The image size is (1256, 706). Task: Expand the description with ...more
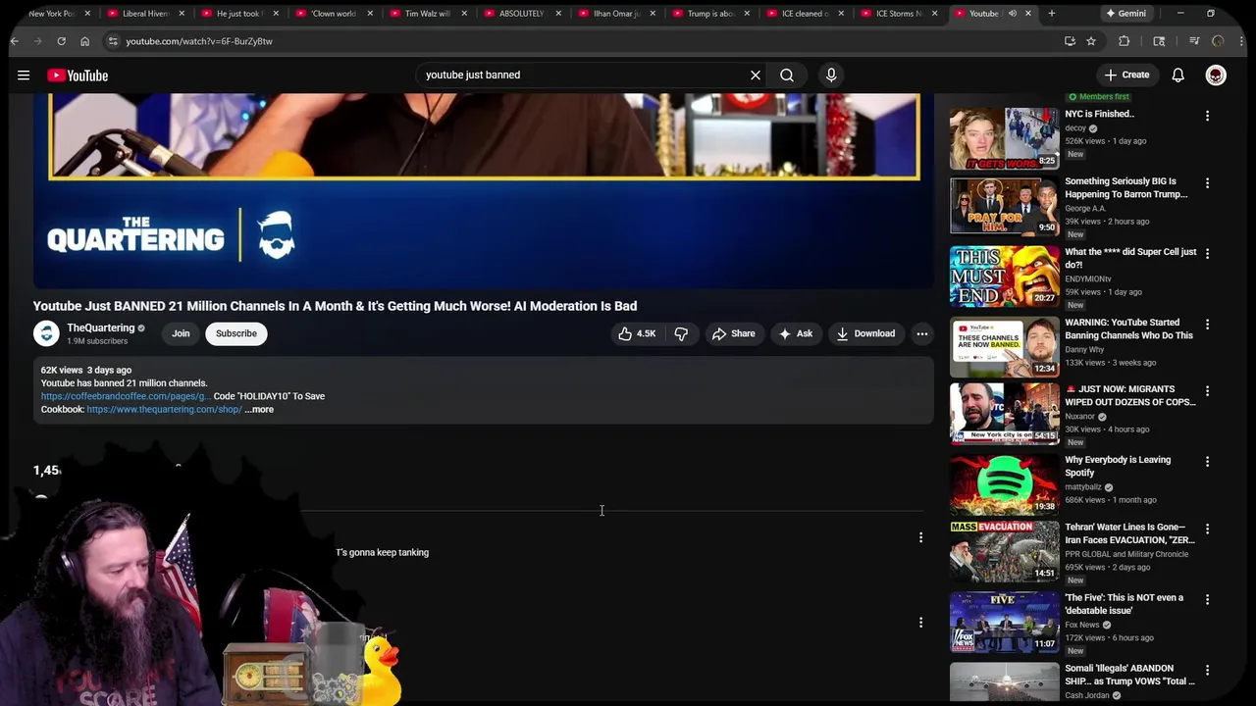tap(259, 410)
